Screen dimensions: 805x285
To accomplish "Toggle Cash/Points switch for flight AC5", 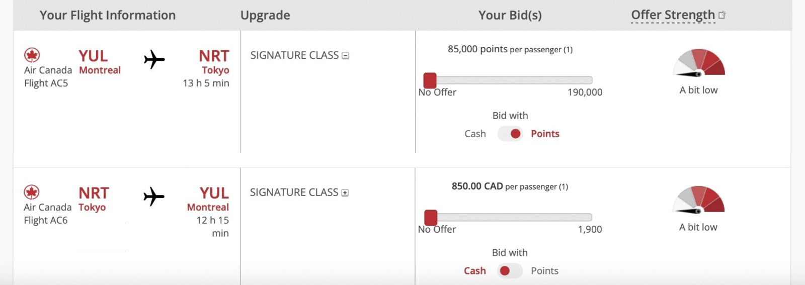I will [510, 134].
